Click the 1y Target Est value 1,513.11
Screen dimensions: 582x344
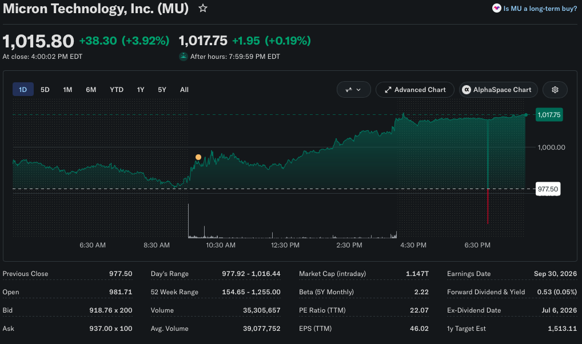click(563, 329)
